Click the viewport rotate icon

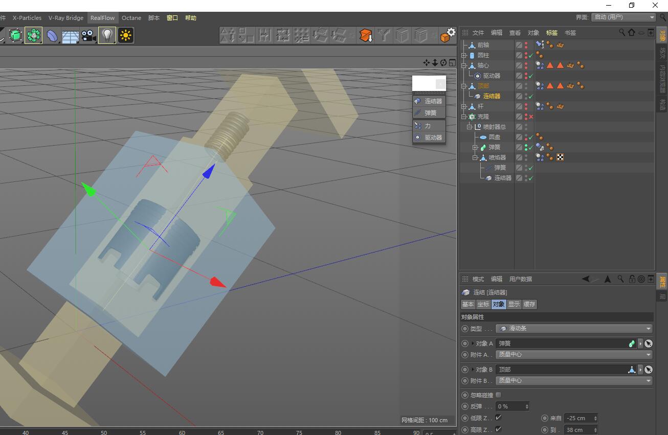coord(443,62)
